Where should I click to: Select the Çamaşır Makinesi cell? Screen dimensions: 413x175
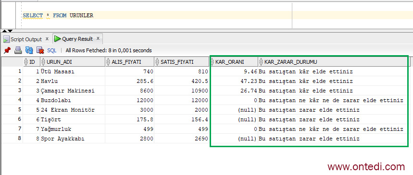click(x=73, y=91)
